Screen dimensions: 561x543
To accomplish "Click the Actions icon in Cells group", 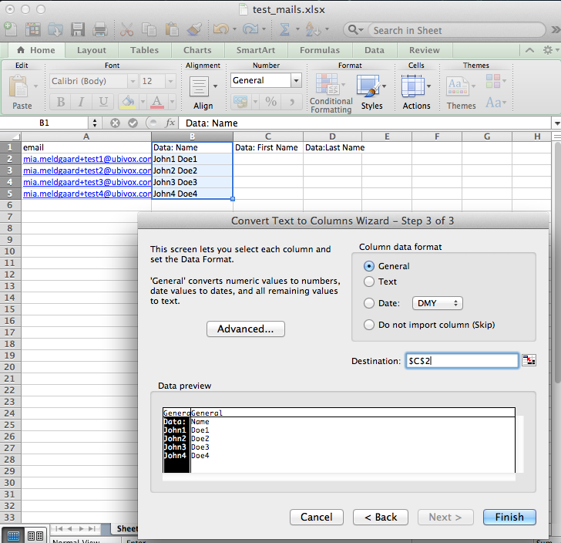I will point(412,86).
